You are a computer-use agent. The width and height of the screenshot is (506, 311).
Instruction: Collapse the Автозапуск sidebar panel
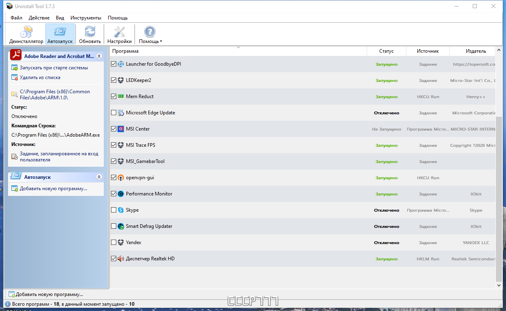(x=99, y=177)
